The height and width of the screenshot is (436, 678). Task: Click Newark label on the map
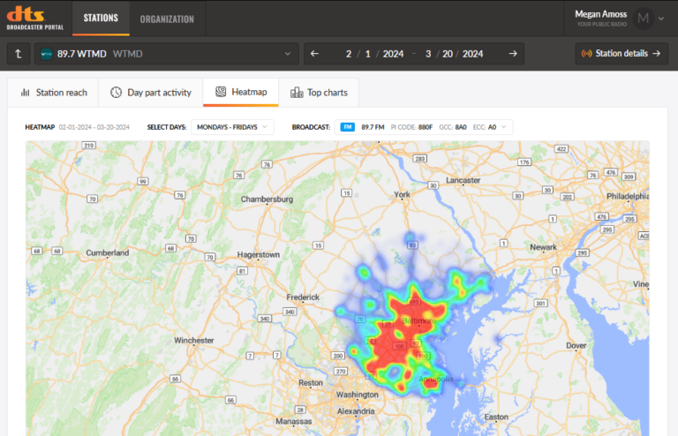tap(544, 247)
